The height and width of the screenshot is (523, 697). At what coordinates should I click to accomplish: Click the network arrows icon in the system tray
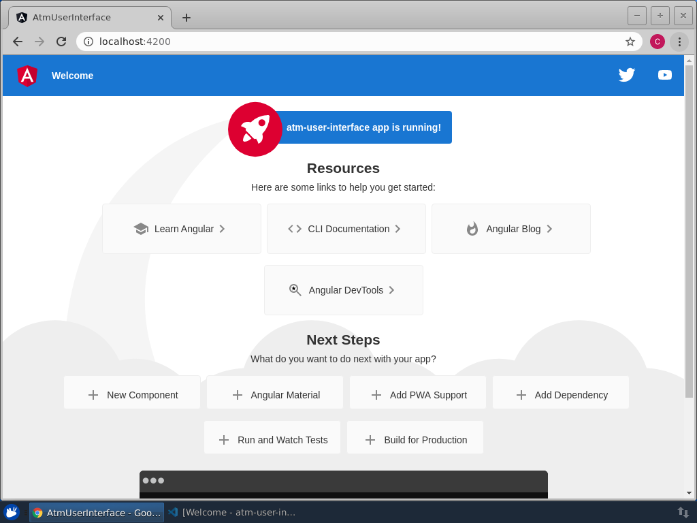(x=683, y=512)
